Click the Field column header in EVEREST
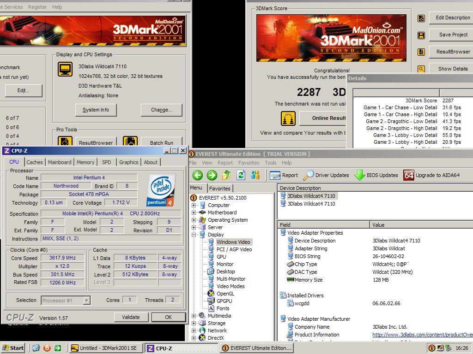Screen dimensions: 473x354 (x=323, y=225)
